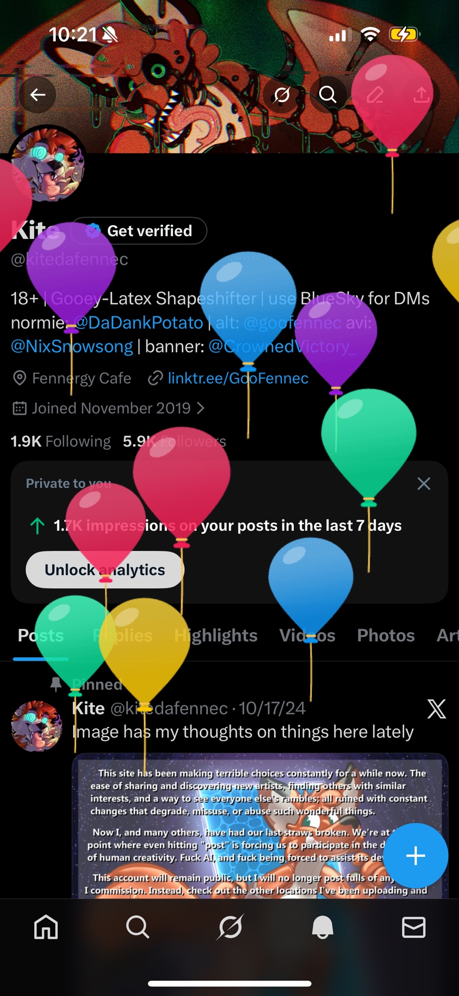Open the @DaDankPotato mention link
459x996 pixels.
click(138, 323)
